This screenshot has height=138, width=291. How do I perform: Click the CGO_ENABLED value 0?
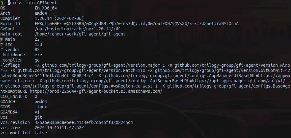point(36,97)
